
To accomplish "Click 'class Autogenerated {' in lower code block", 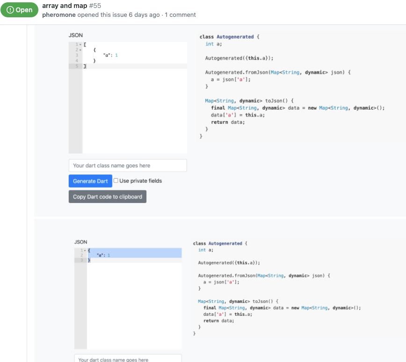I will 220,243.
